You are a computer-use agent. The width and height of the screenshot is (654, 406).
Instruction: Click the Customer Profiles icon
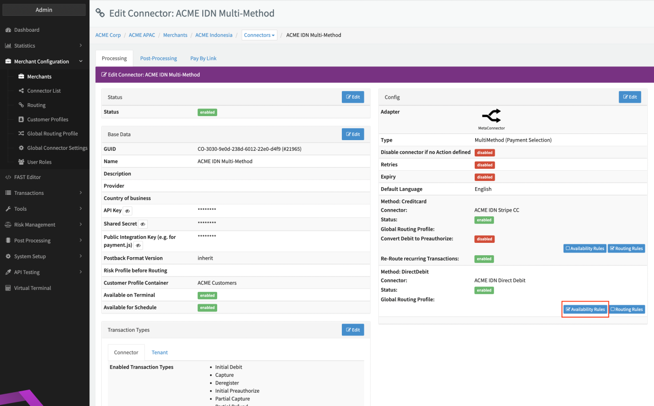click(x=21, y=119)
